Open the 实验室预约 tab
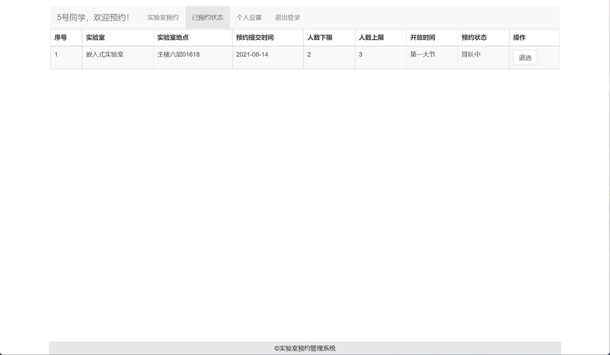 tap(163, 18)
